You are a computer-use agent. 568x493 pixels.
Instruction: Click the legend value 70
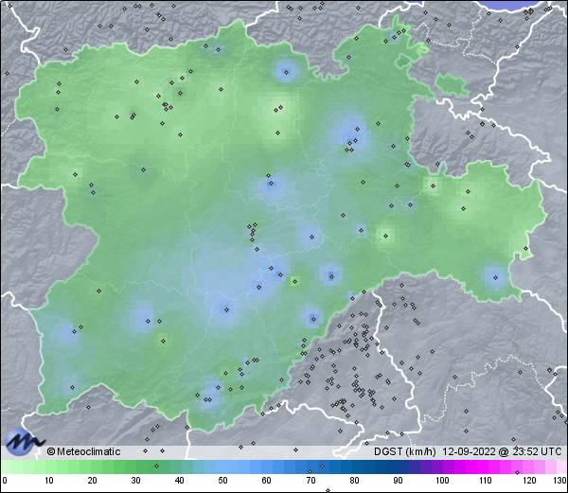(311, 481)
